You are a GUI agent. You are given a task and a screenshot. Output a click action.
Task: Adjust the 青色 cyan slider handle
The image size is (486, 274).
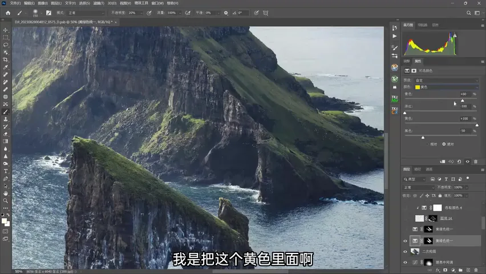tap(463, 100)
